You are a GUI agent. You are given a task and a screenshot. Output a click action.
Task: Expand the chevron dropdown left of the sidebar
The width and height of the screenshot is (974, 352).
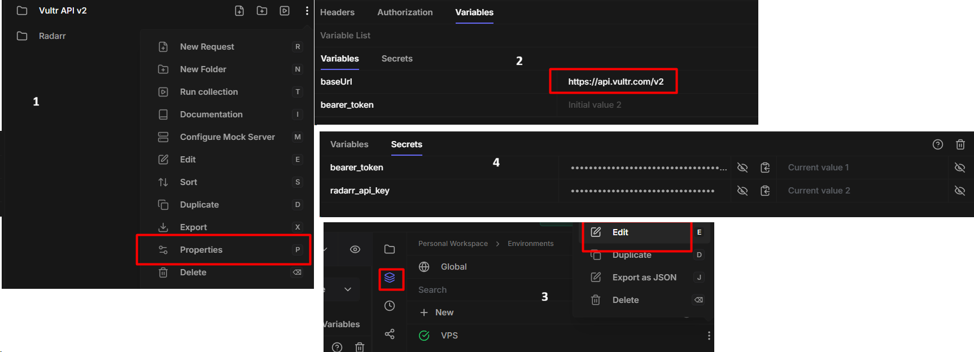(x=348, y=289)
